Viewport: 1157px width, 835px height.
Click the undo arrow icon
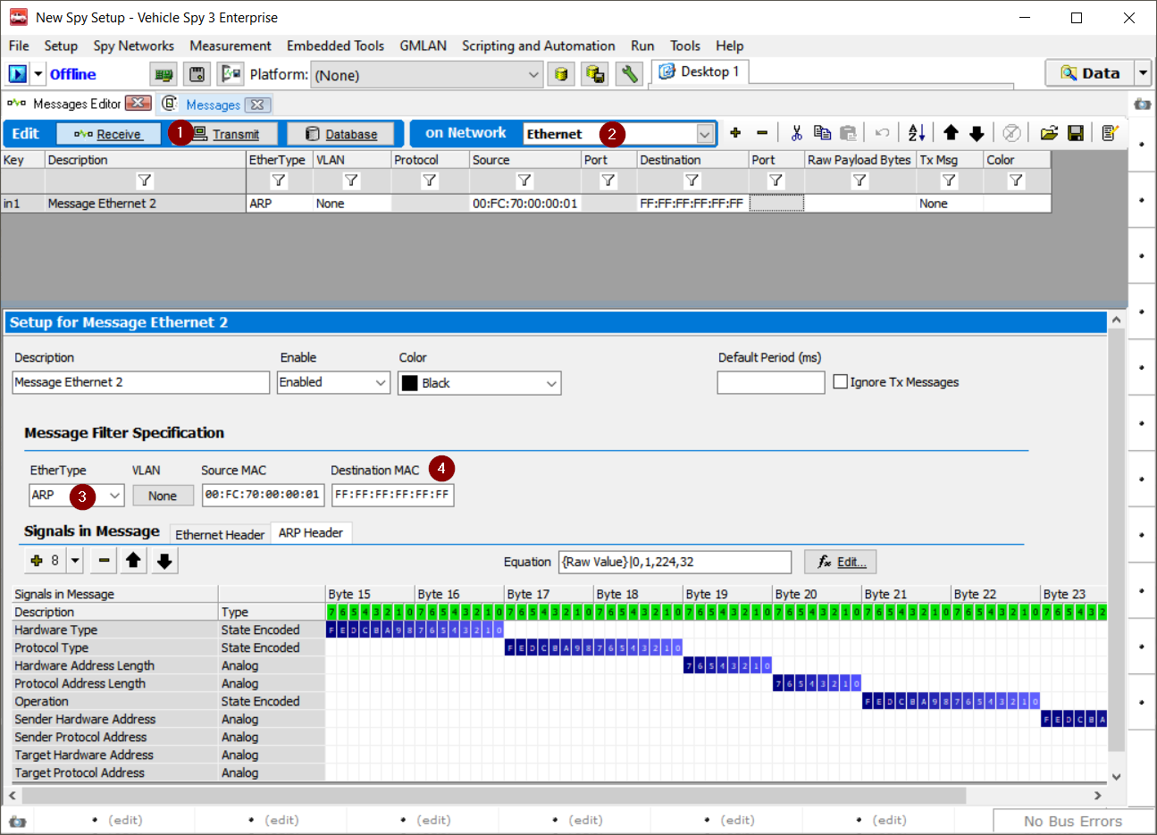tap(883, 133)
